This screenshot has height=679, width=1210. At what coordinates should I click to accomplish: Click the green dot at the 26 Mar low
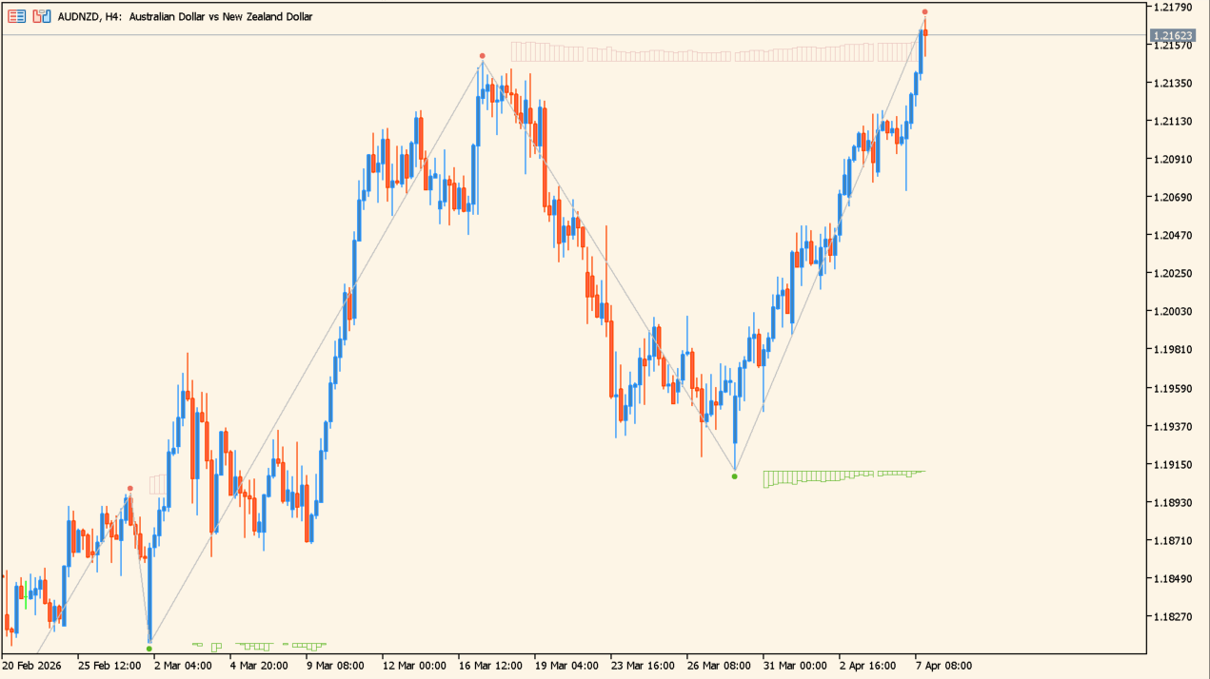point(734,476)
